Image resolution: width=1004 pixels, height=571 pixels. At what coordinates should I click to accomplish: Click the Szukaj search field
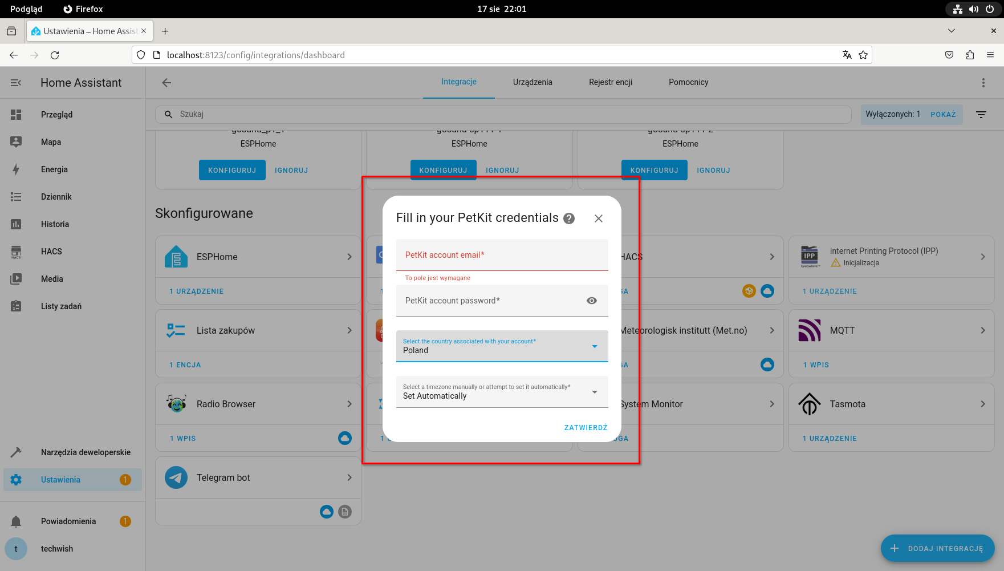[503, 115]
